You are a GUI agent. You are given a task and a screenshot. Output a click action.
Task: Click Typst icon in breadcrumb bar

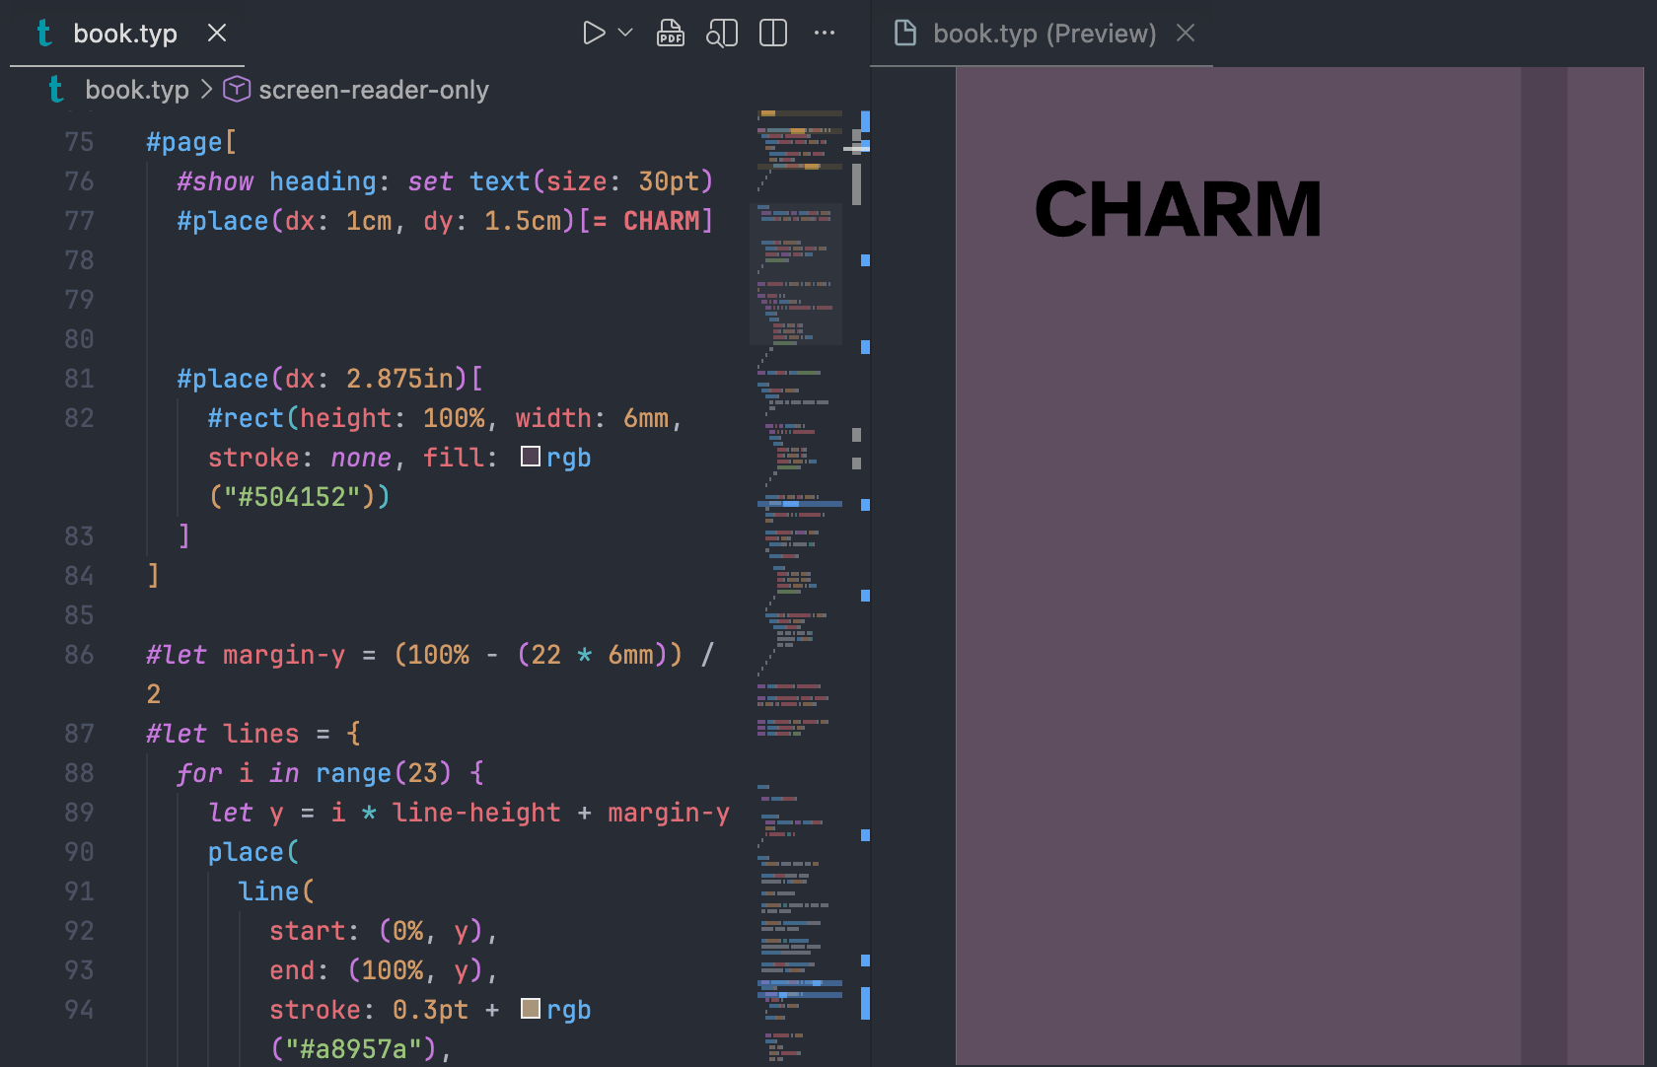click(x=56, y=90)
